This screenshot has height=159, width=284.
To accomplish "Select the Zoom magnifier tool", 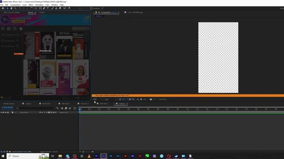I will point(15,8).
